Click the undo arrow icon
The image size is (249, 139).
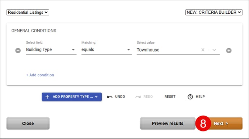(x=110, y=97)
